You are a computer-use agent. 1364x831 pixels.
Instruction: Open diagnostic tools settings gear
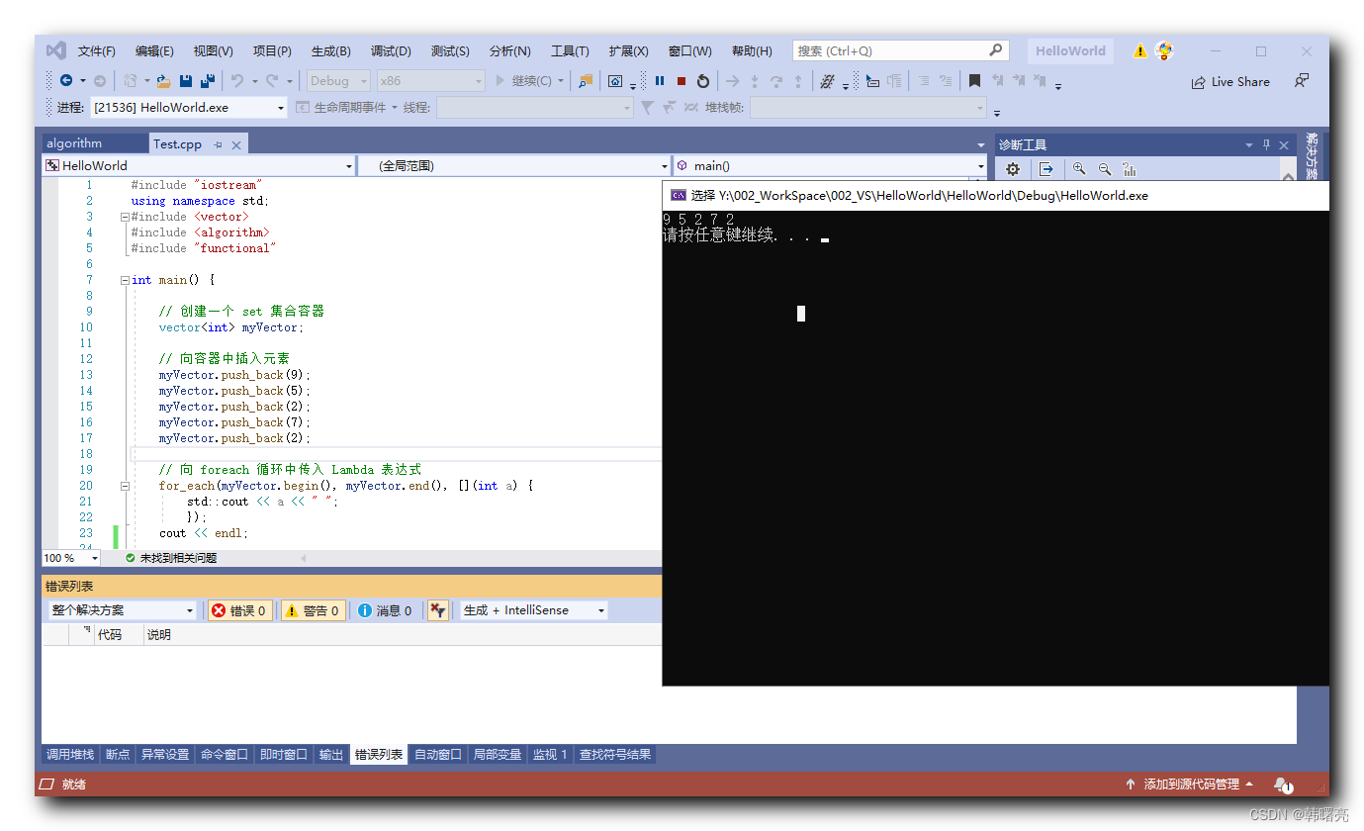click(1012, 169)
